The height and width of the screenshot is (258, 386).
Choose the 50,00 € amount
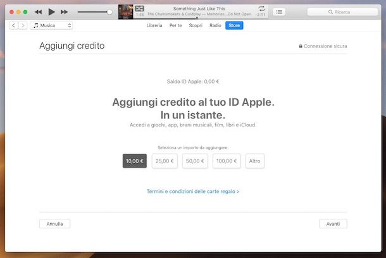click(195, 161)
